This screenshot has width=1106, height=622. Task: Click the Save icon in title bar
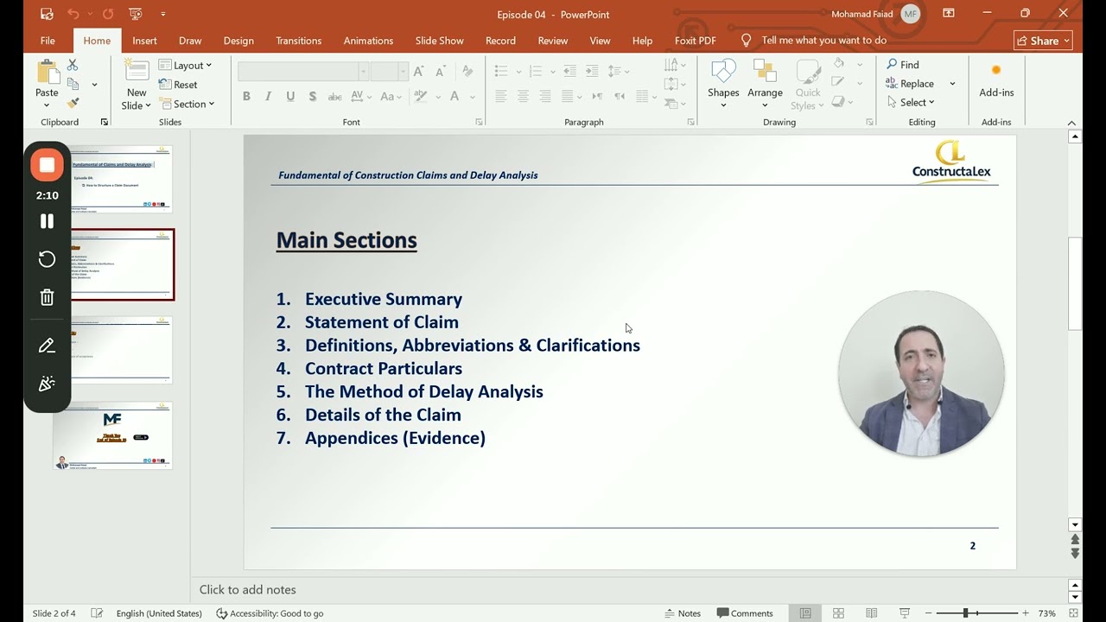click(47, 14)
